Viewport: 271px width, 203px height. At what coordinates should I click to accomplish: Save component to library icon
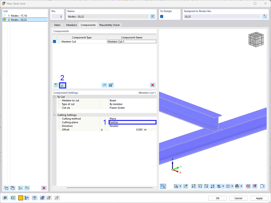(111, 85)
